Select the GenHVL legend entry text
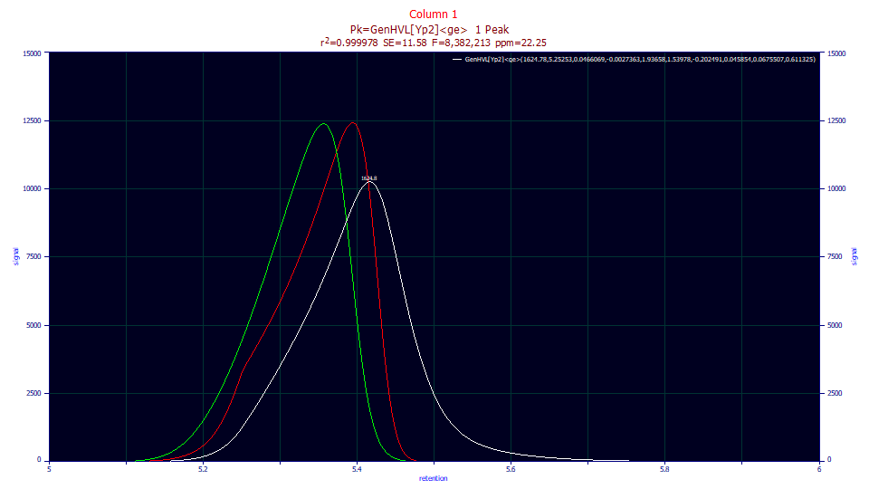Viewport: 869px width, 489px height. 640,60
